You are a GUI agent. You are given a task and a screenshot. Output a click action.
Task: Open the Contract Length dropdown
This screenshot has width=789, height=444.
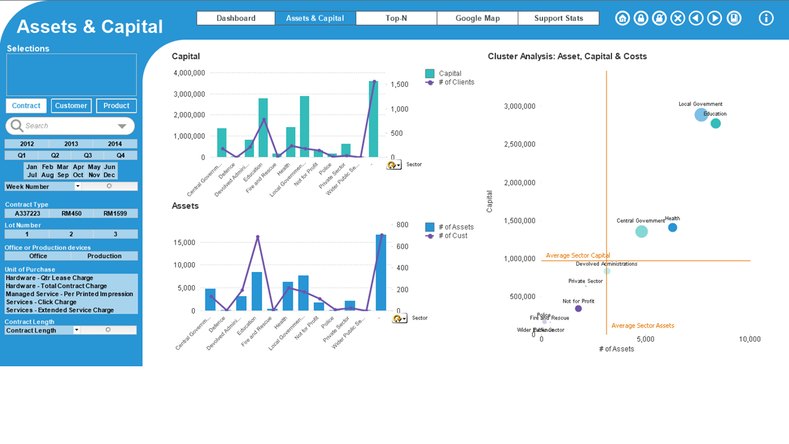(76, 331)
